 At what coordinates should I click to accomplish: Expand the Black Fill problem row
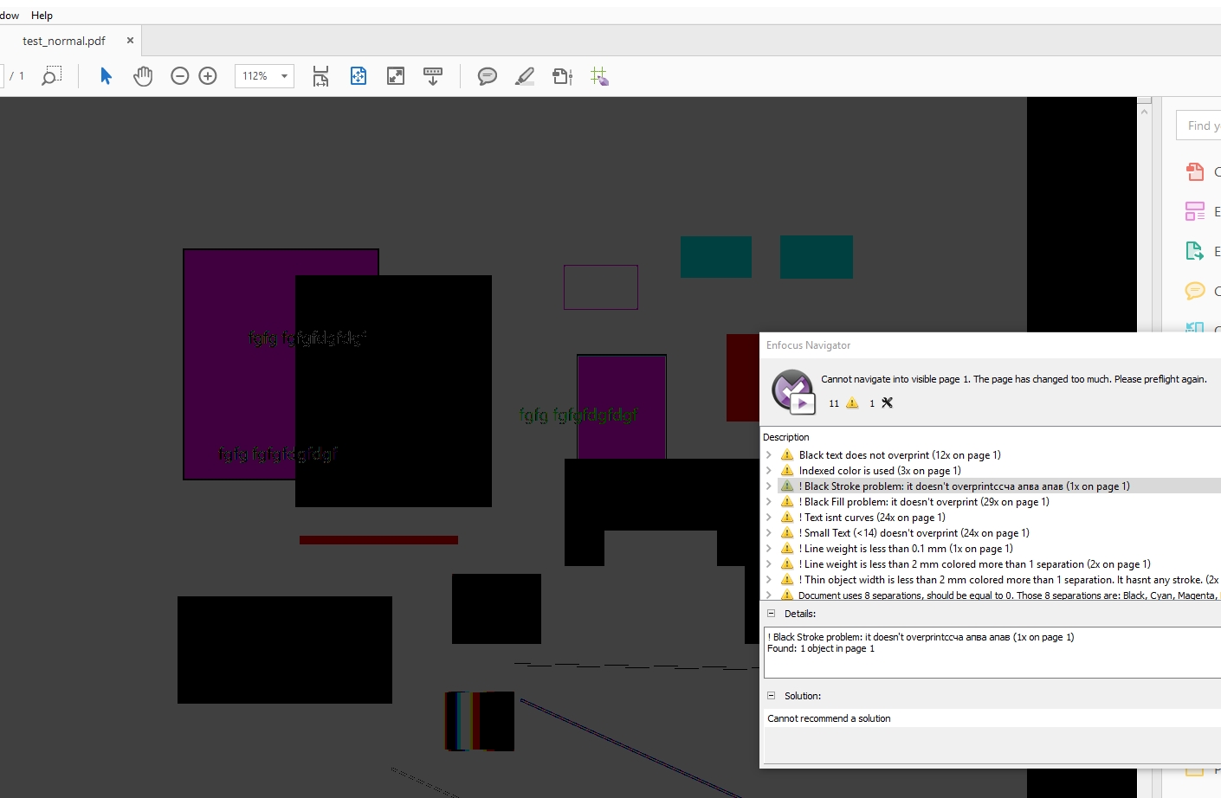[769, 502]
